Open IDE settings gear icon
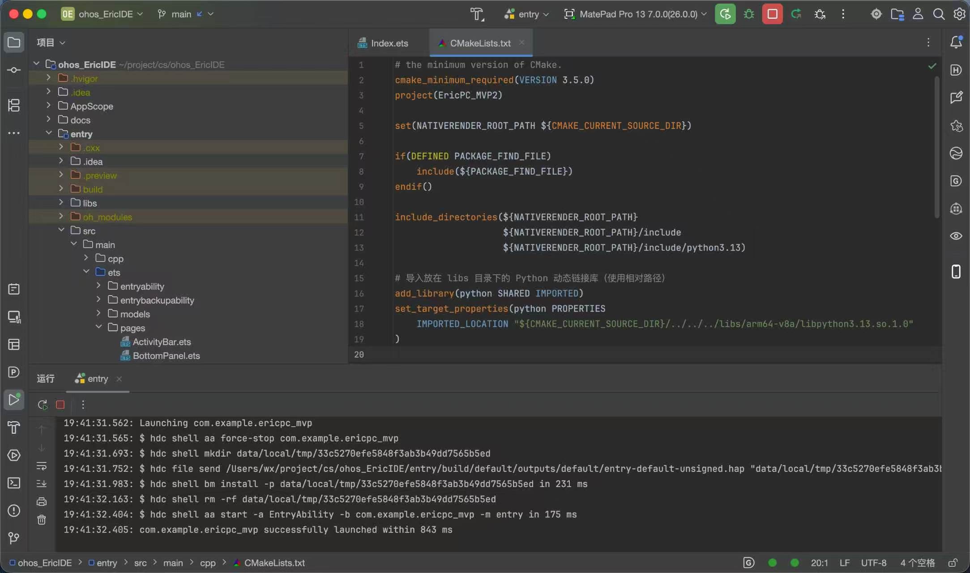The width and height of the screenshot is (970, 573). [x=959, y=14]
